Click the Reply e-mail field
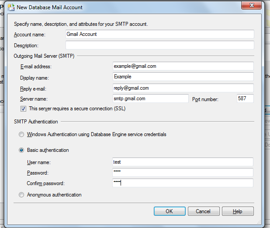The image size is (270, 228). point(183,88)
